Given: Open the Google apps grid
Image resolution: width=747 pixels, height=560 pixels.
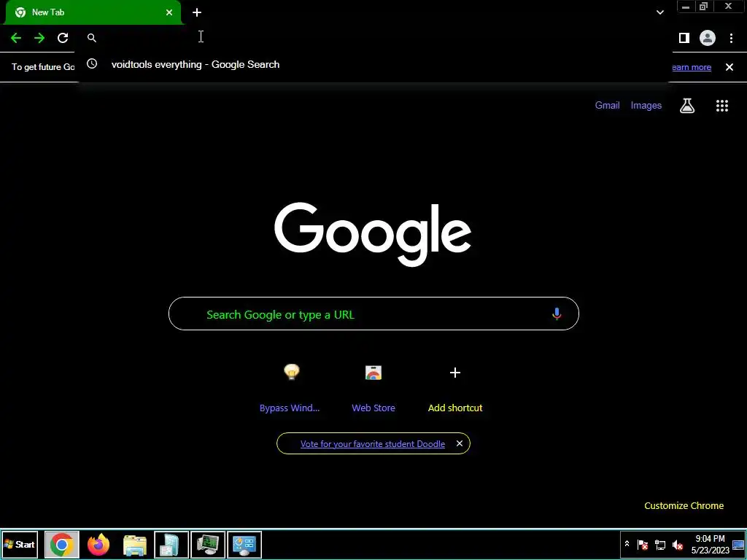Looking at the screenshot, I should tap(722, 106).
